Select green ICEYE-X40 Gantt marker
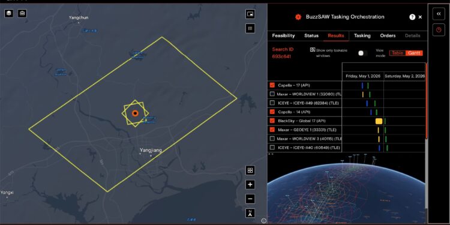 387,148
